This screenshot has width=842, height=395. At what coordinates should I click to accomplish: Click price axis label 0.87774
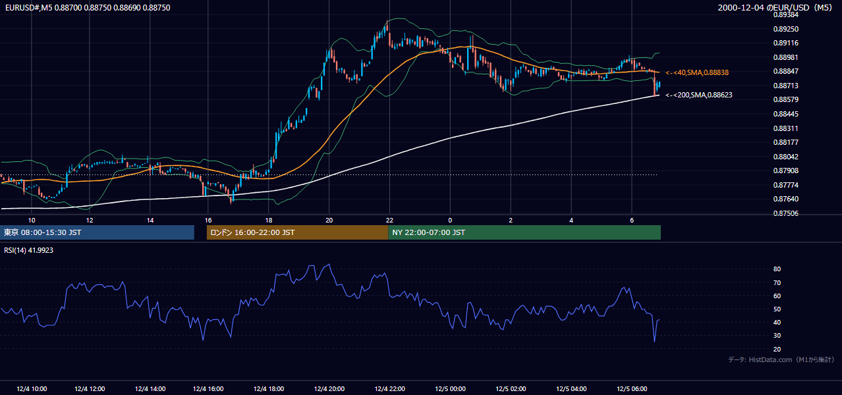[785, 185]
